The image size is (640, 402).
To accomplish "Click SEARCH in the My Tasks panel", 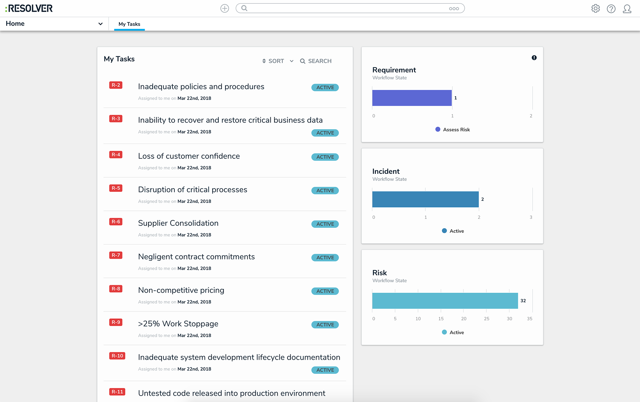I will [316, 61].
